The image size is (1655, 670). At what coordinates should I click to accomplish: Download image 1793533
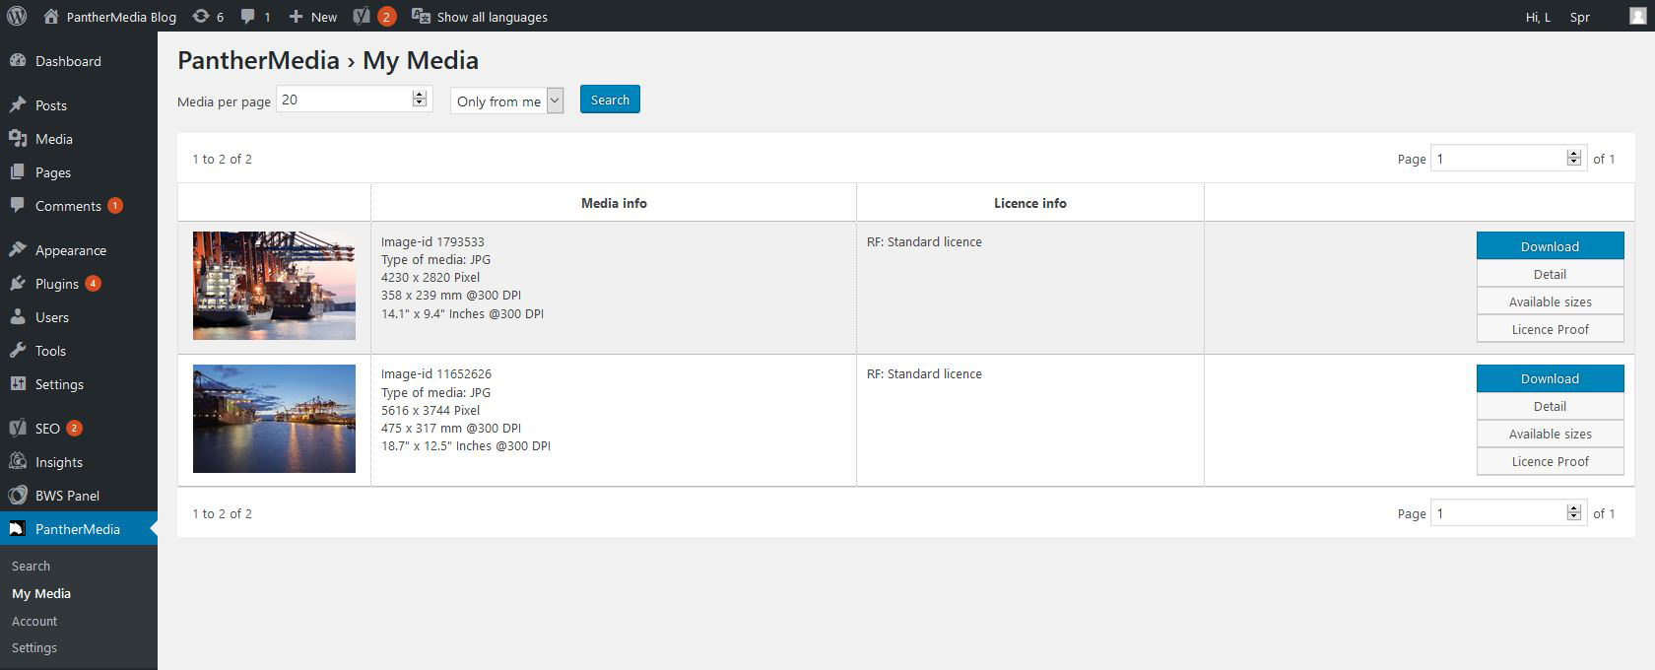point(1550,246)
